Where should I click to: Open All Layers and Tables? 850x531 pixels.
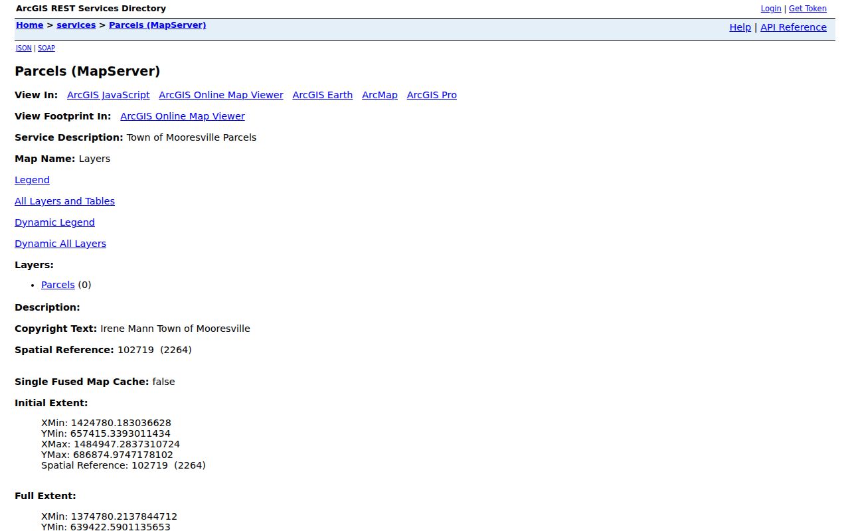(x=64, y=201)
